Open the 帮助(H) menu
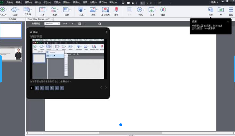This screenshot has height=136, width=235. [x=113, y=2]
